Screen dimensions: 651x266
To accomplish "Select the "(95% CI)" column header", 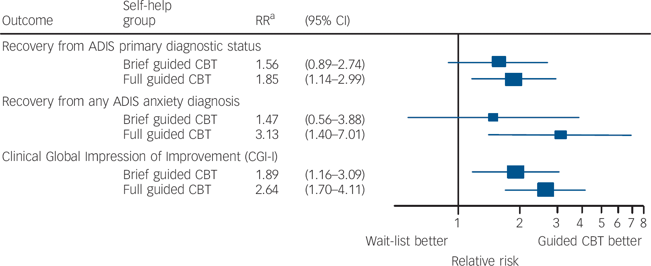I will point(327,21).
